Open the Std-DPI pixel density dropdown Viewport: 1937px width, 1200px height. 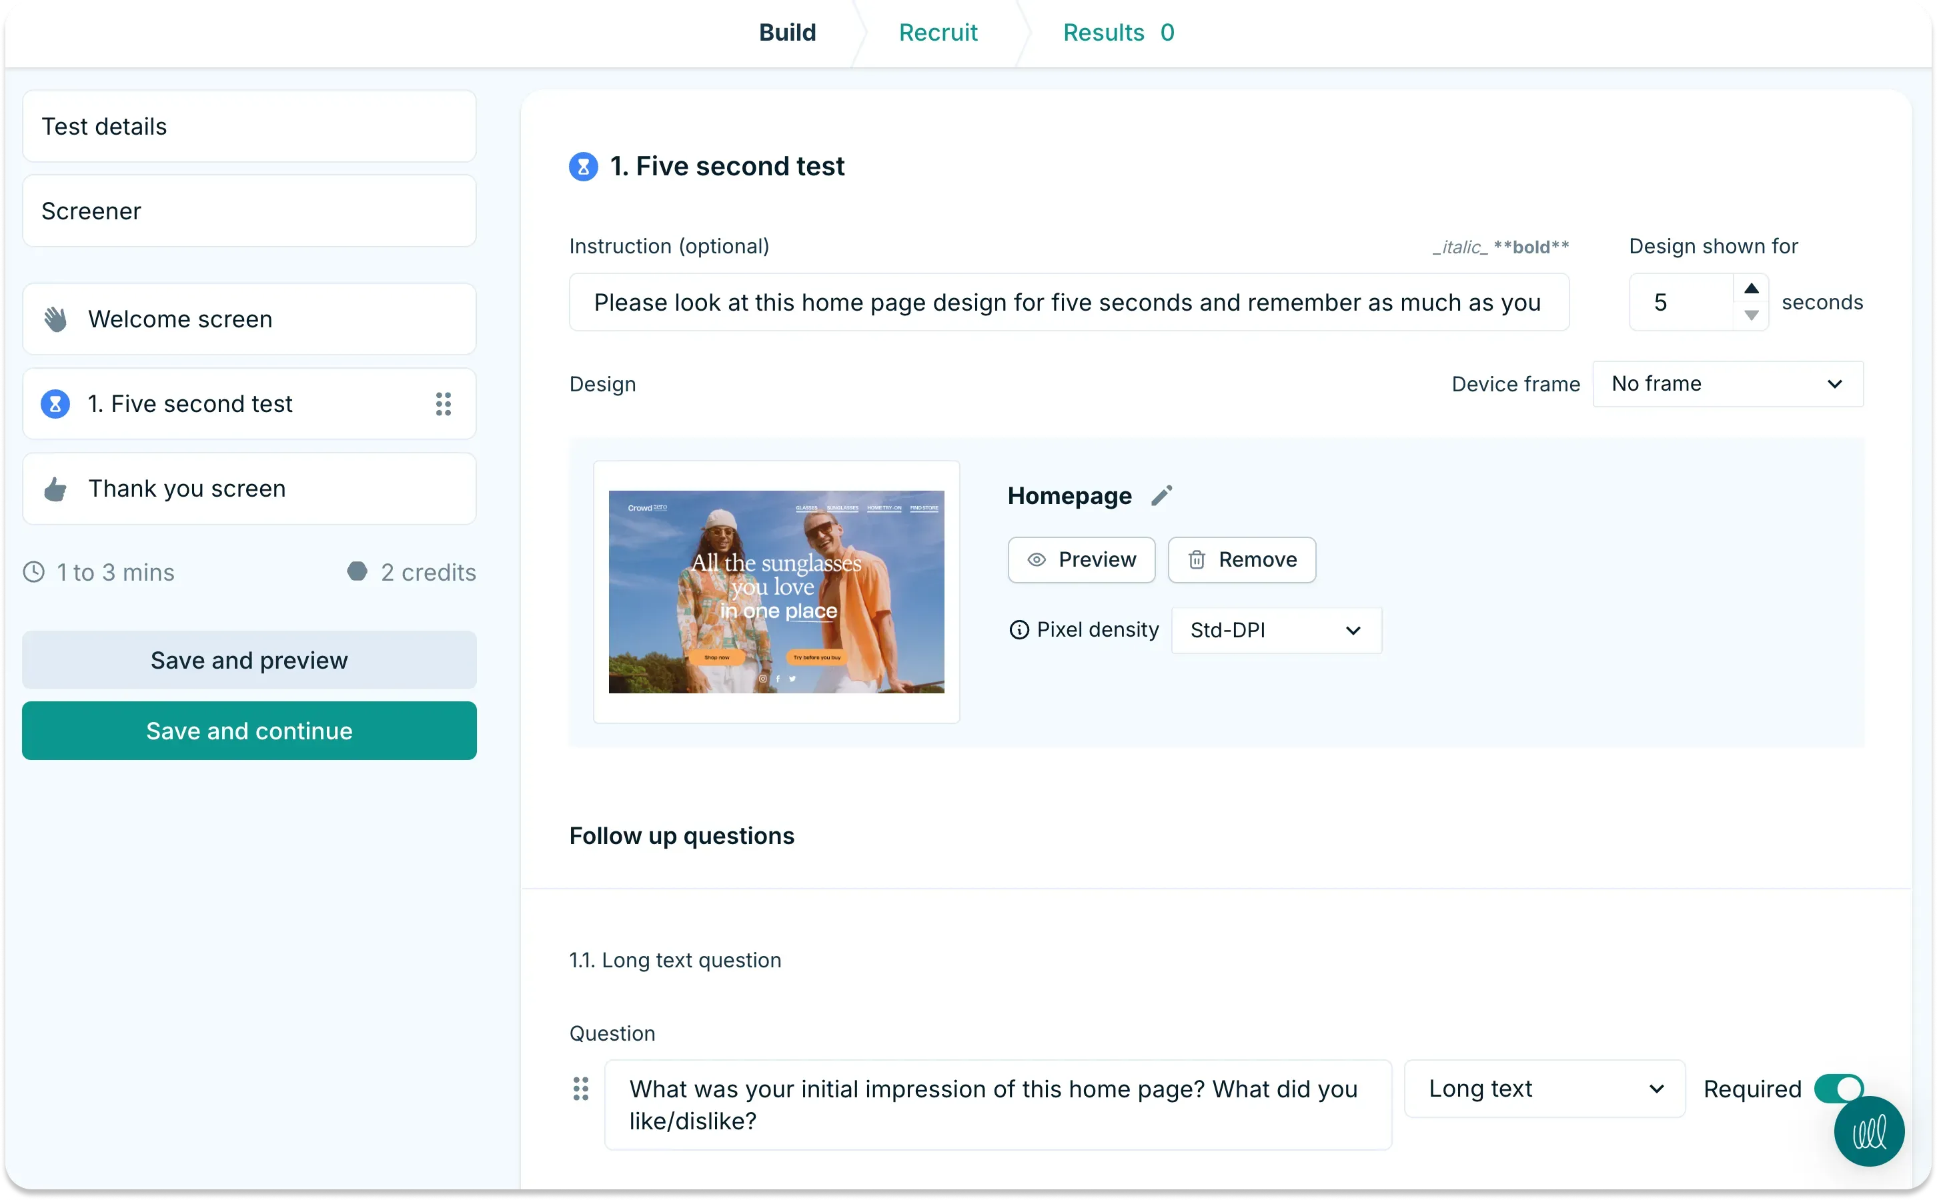[1276, 629]
